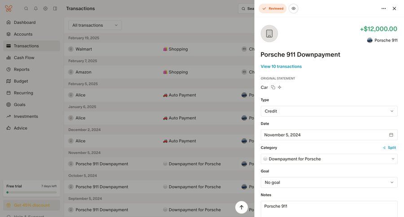Open more options ellipsis menu

click(x=384, y=9)
